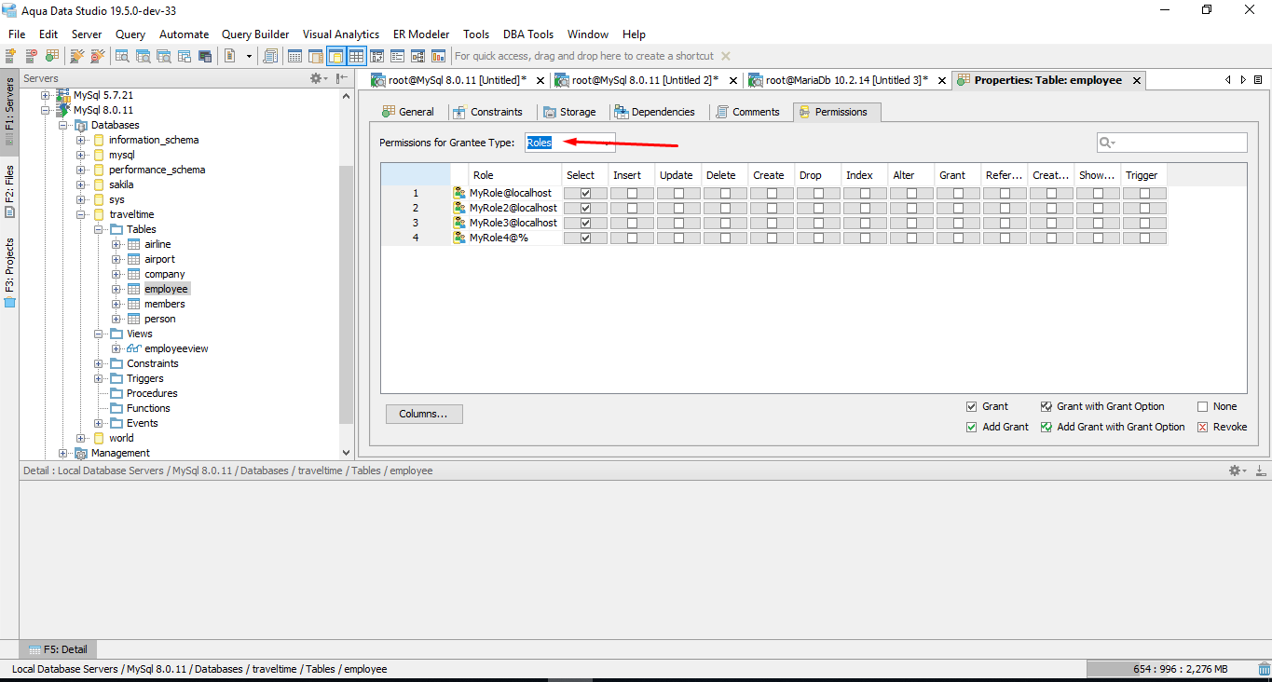Open the F1: Servers side panel
The image size is (1272, 682).
pos(9,110)
